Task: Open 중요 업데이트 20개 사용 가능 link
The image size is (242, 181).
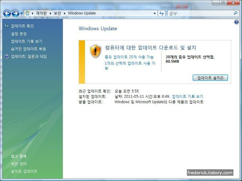Action: 129,57
